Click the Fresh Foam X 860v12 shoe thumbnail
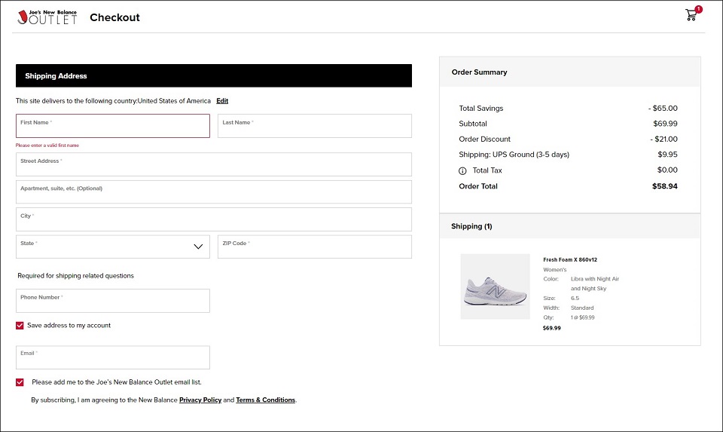The image size is (723, 432). click(496, 286)
